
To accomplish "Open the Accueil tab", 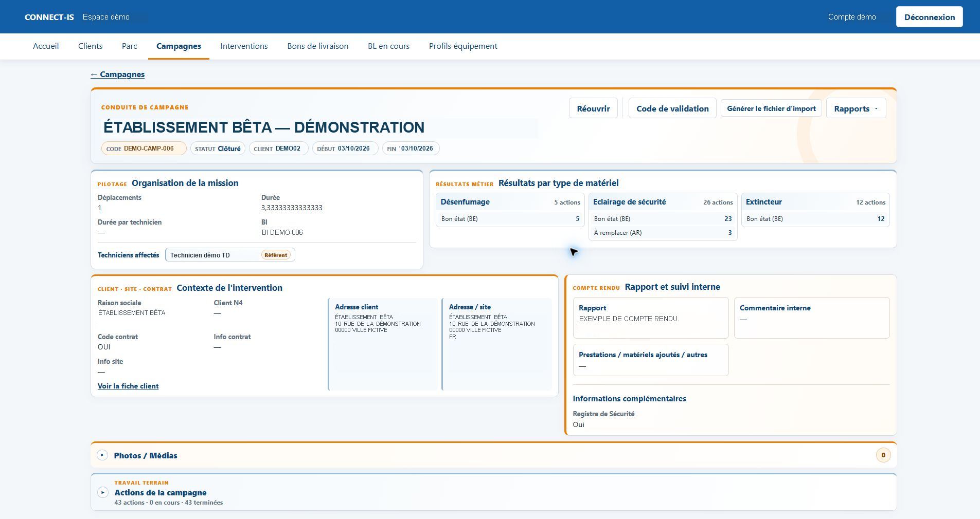I will 46,46.
